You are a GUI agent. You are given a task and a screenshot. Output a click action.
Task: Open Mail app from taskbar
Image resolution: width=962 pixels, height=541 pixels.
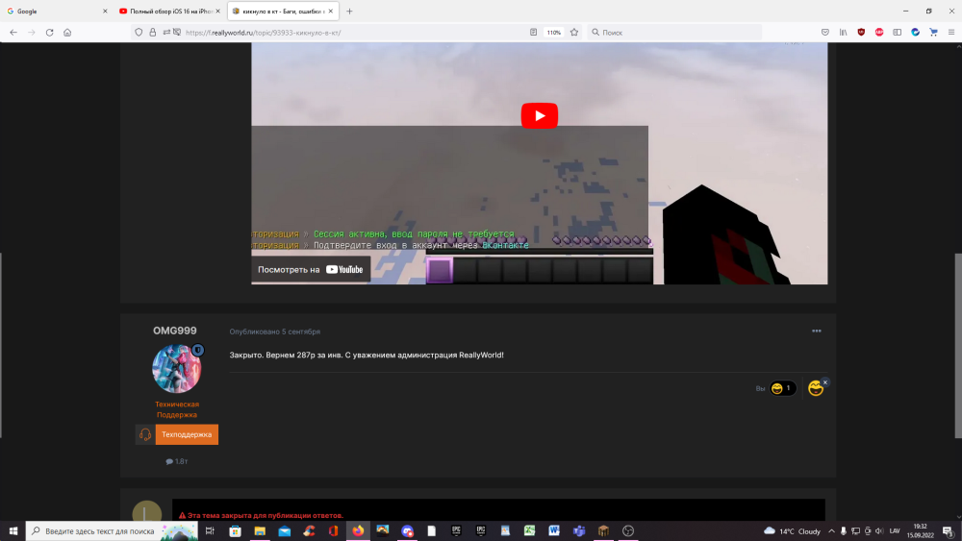pyautogui.click(x=284, y=530)
